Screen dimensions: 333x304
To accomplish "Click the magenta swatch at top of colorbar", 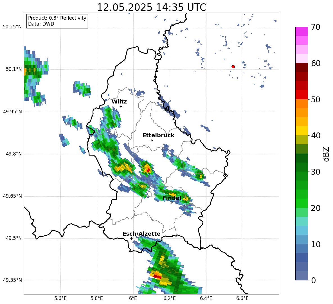I will coord(301,31).
